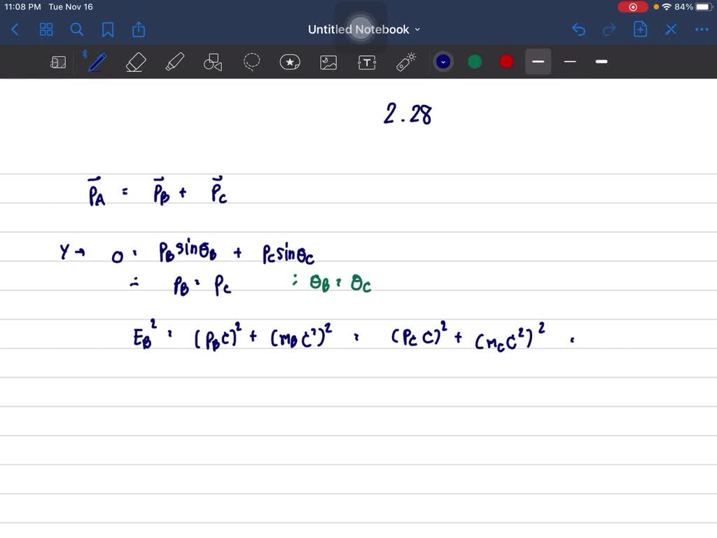The image size is (717, 538).
Task: Exit the notebook with the X button
Action: pos(671,29)
